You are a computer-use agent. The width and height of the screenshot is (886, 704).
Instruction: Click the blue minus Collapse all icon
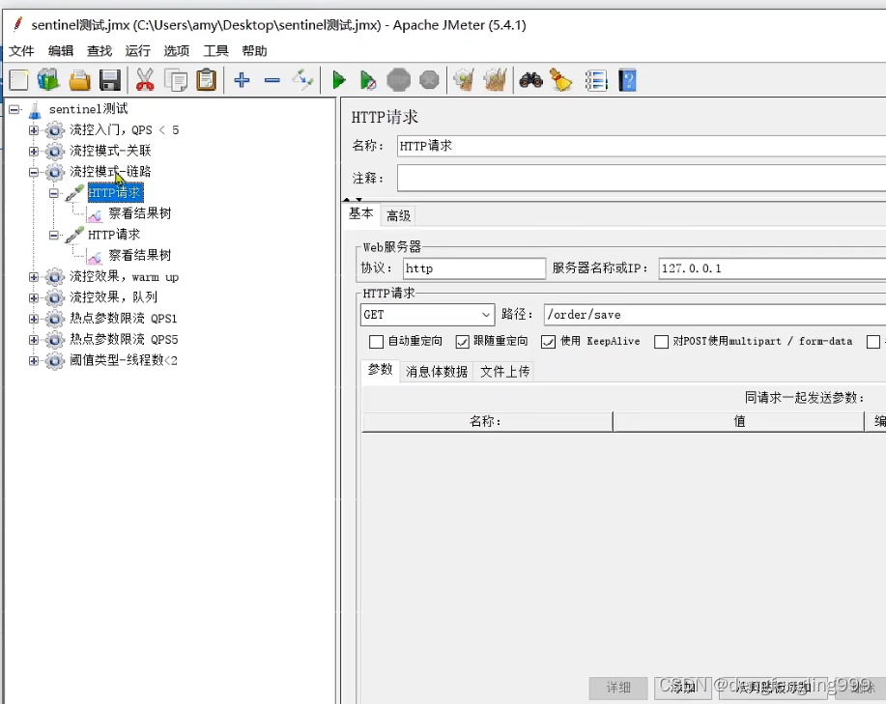coord(272,80)
